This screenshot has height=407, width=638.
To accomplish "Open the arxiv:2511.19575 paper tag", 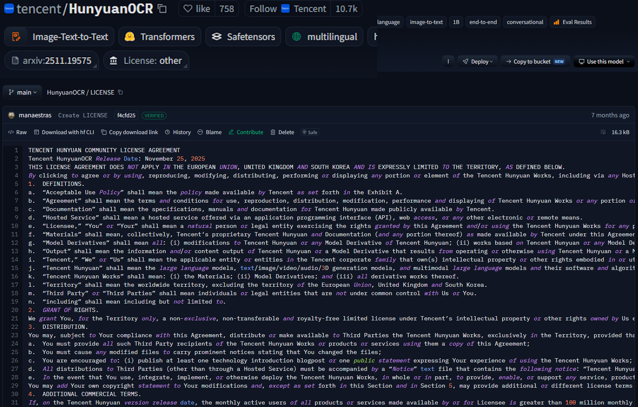I will pyautogui.click(x=52, y=61).
